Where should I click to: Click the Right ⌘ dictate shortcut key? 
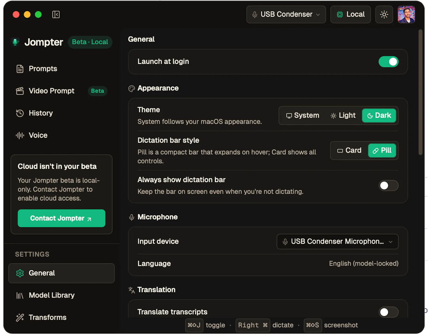[x=253, y=325]
